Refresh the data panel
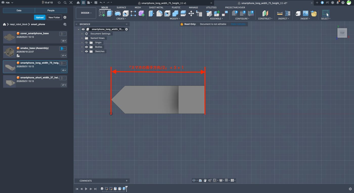 click(59, 3)
